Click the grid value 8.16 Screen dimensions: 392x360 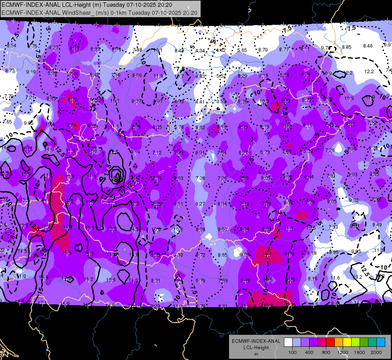coord(312,279)
